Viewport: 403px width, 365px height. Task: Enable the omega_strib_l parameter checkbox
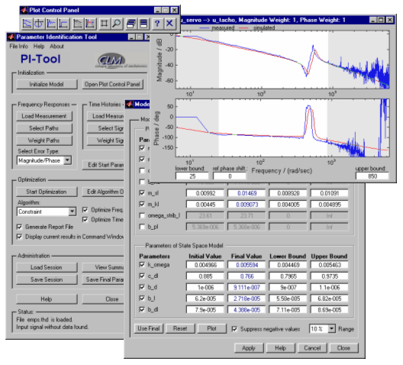(142, 215)
